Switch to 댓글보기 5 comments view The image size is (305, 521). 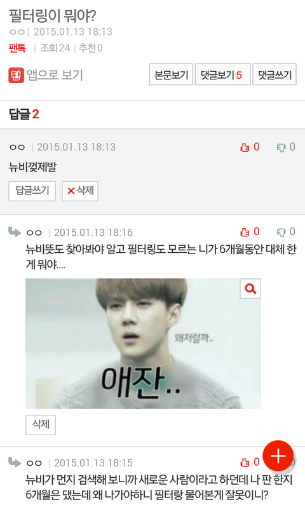click(x=222, y=74)
